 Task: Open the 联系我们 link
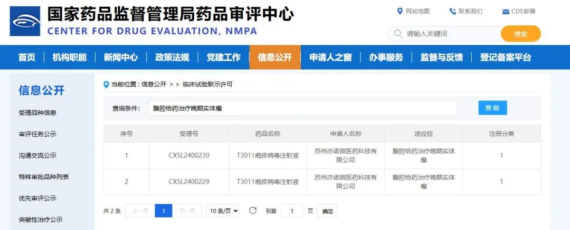click(470, 11)
